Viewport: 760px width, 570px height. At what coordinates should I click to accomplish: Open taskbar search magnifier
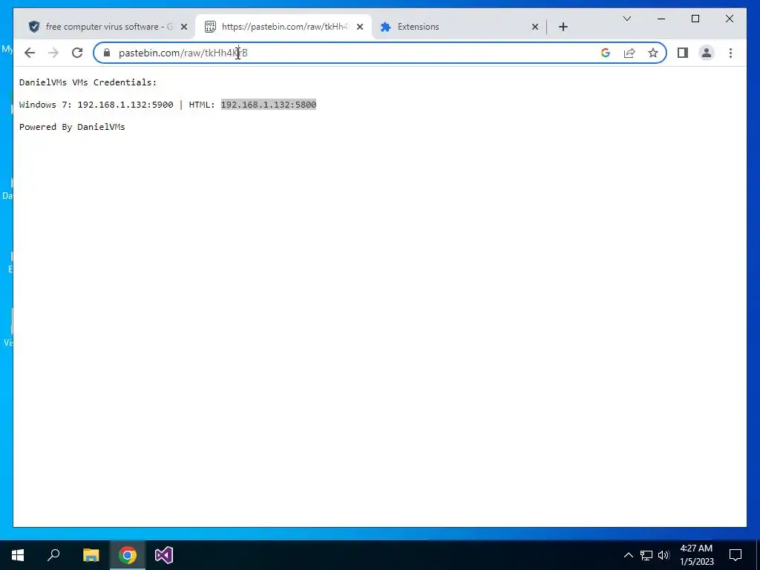(x=53, y=555)
